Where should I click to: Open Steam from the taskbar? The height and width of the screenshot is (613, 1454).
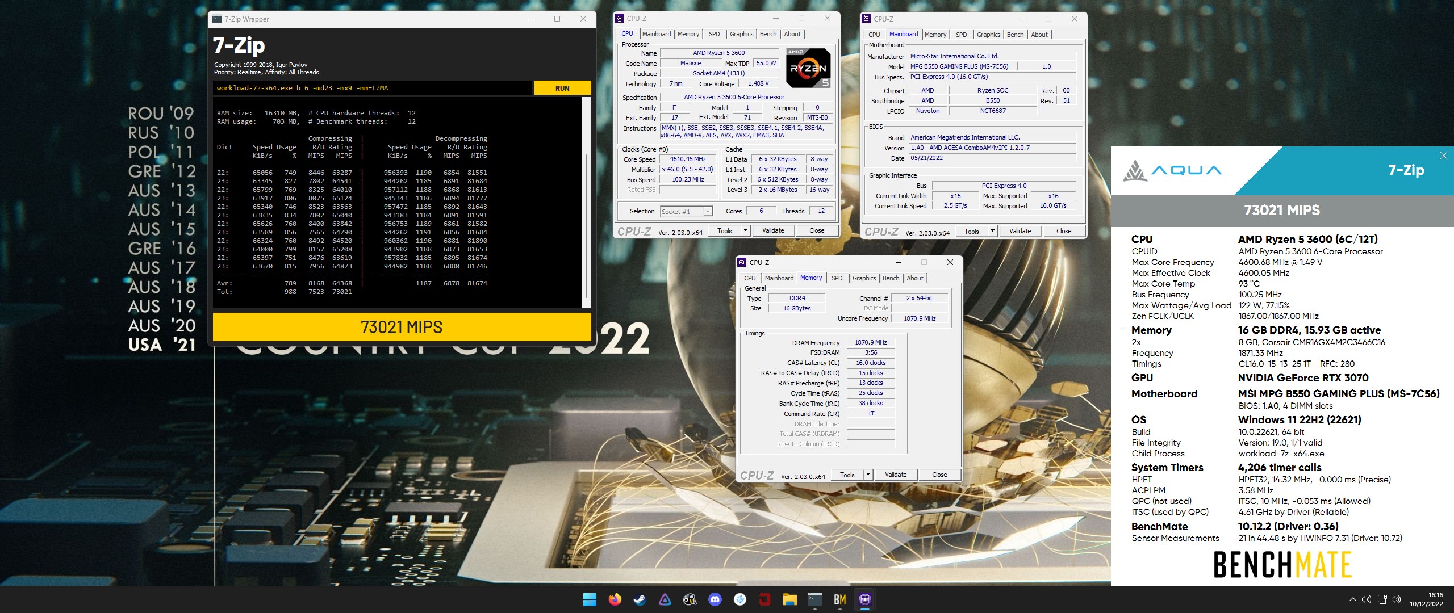click(x=640, y=599)
